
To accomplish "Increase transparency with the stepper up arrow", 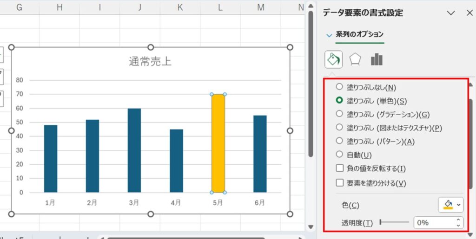I will (458, 220).
